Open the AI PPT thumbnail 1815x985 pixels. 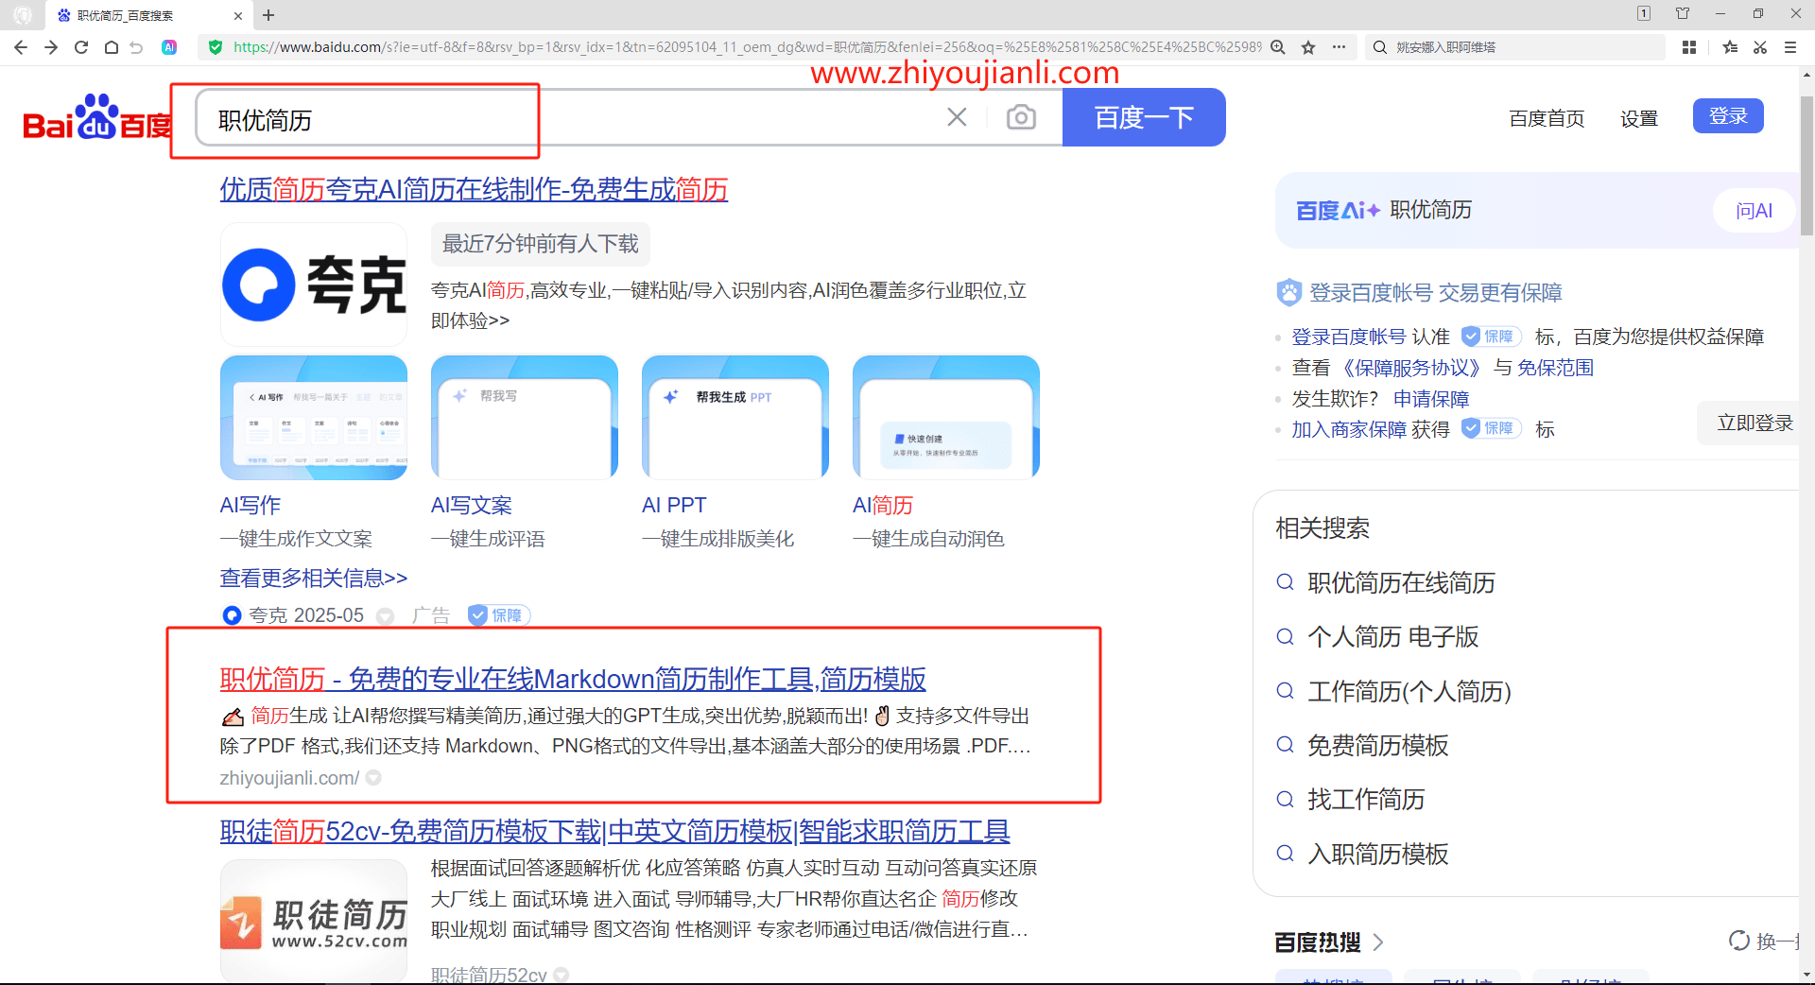735,418
